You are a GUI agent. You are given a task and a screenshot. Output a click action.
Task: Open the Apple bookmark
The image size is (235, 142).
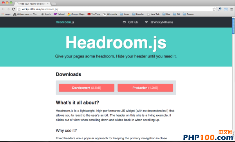click(x=46, y=14)
